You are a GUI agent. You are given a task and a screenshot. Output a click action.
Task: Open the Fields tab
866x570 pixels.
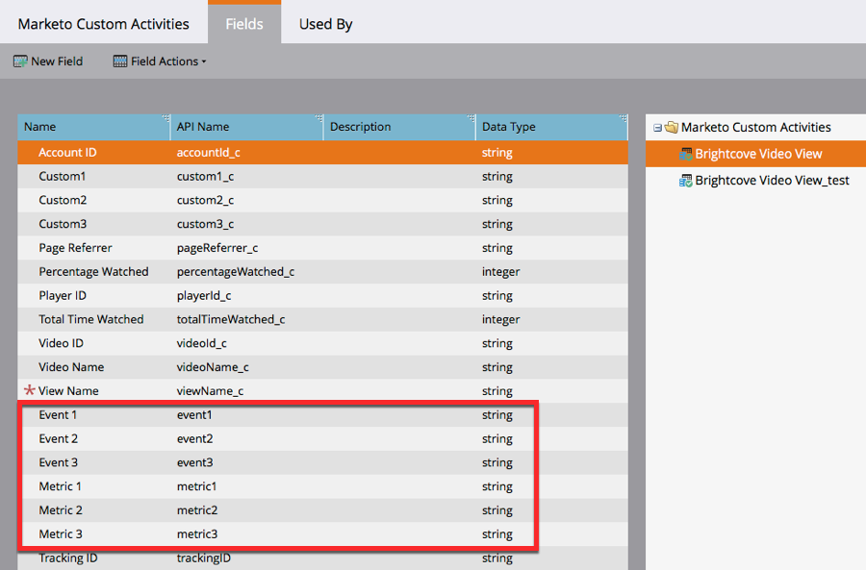(x=243, y=24)
